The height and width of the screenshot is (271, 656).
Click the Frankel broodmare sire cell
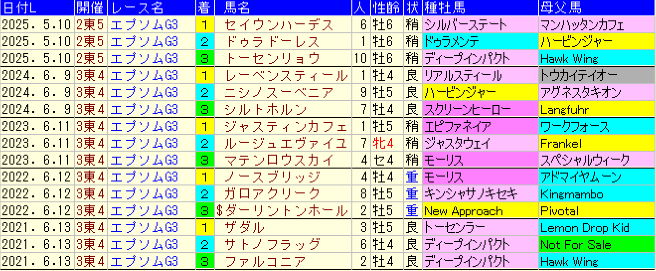click(x=597, y=144)
